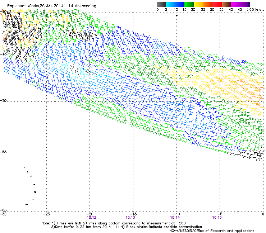Image resolution: width=266 pixels, height=233 pixels.
Task: Click the brown 35-40 knots legend segment
Action: pos(226,4)
